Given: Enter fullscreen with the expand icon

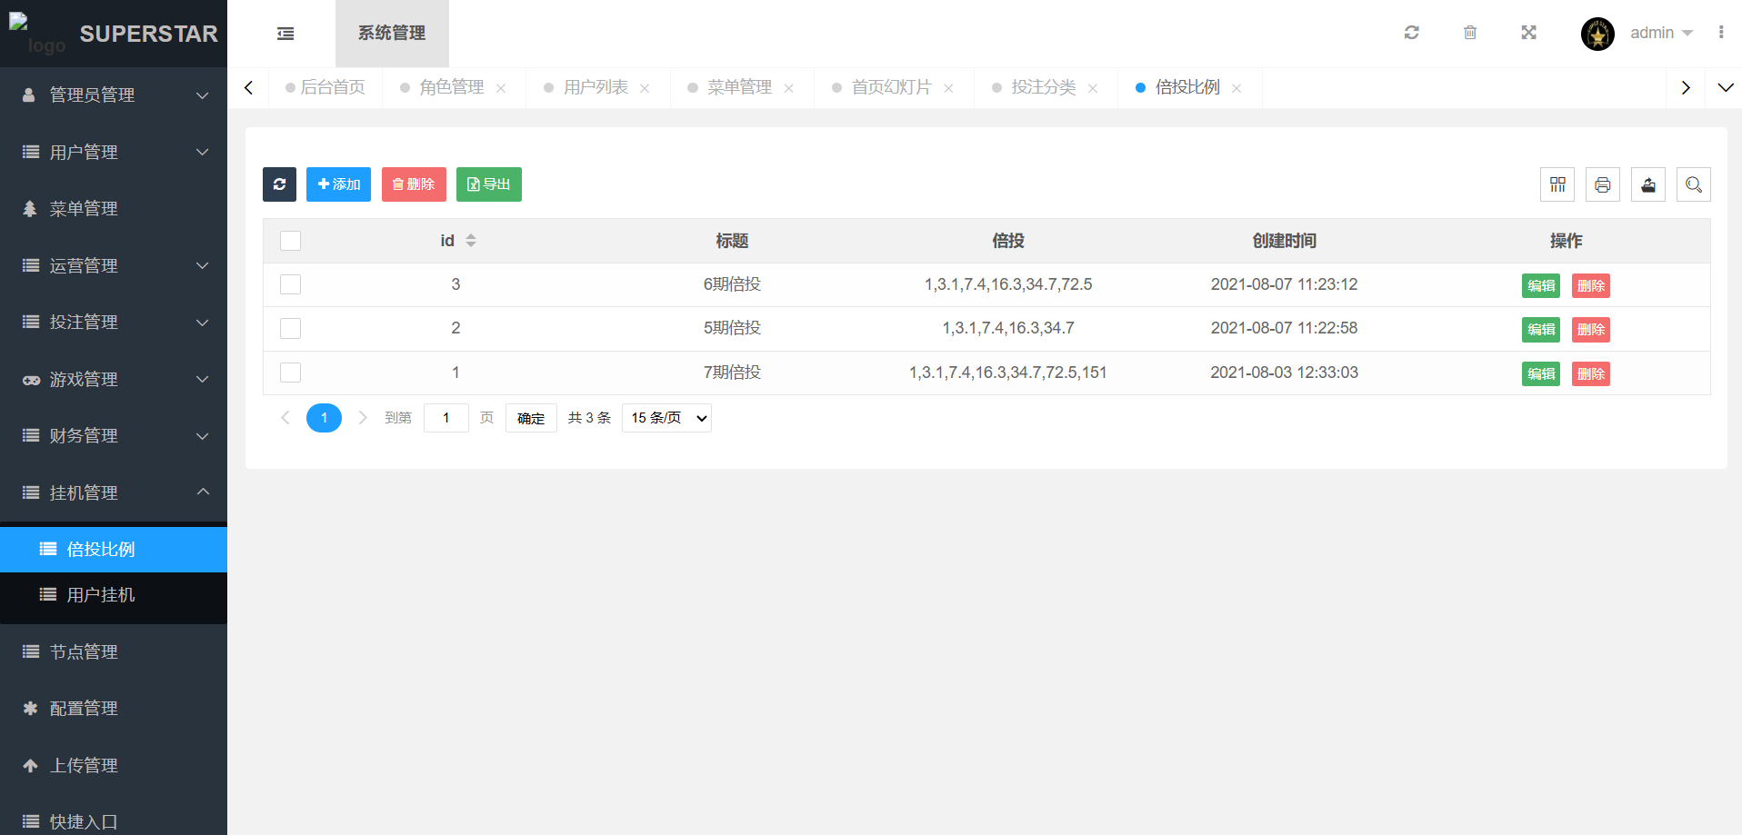Looking at the screenshot, I should (x=1529, y=33).
